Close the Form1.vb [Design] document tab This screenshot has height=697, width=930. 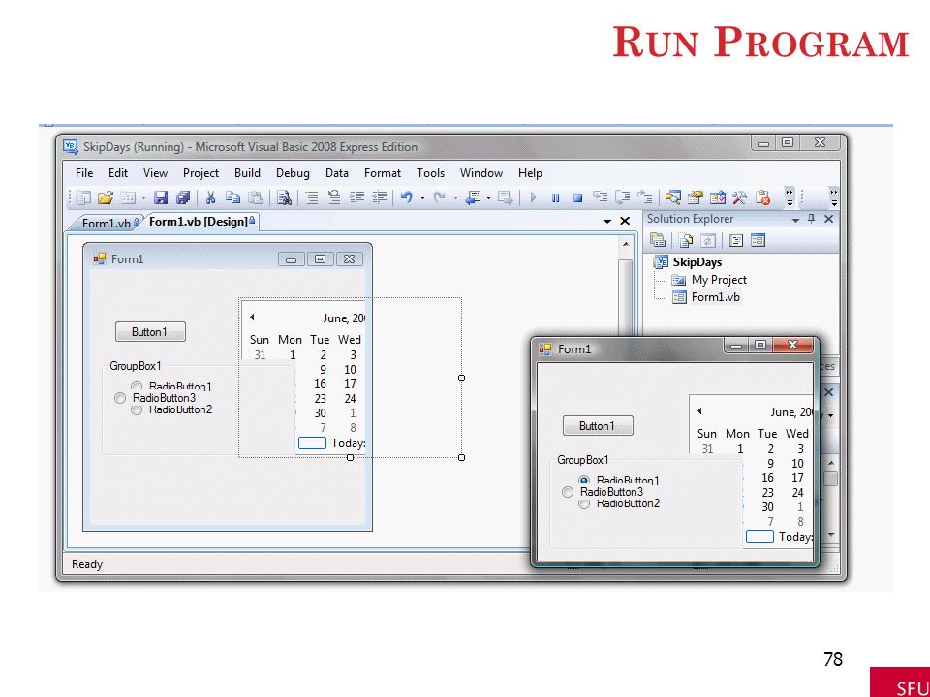click(625, 221)
